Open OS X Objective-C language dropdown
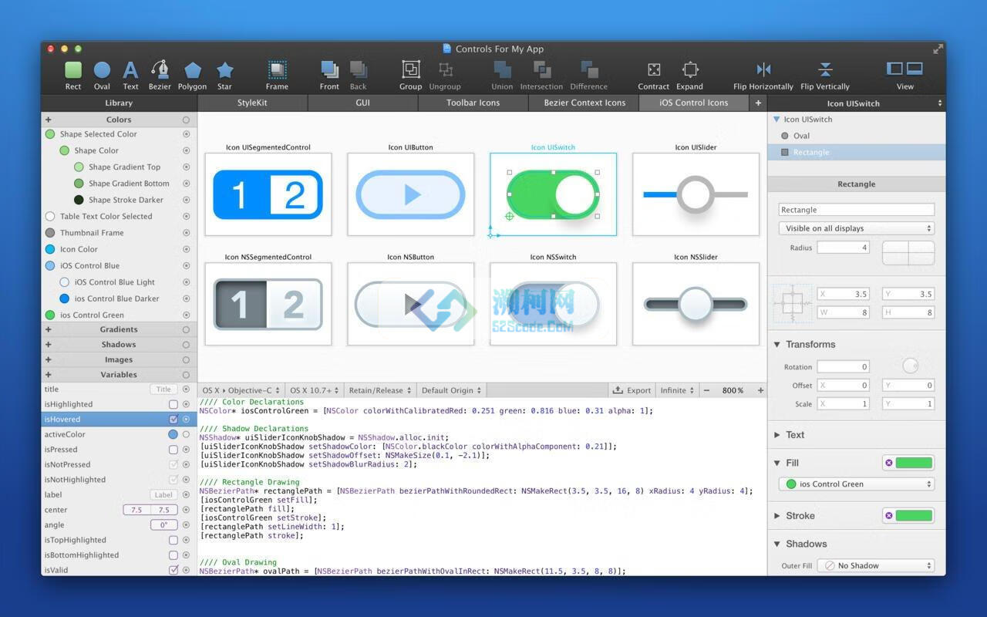This screenshot has width=987, height=617. (x=241, y=390)
